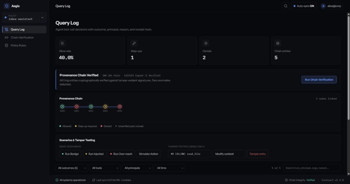350x184 pixels.
Task: Click Simulate Action button
Action: pos(149,154)
